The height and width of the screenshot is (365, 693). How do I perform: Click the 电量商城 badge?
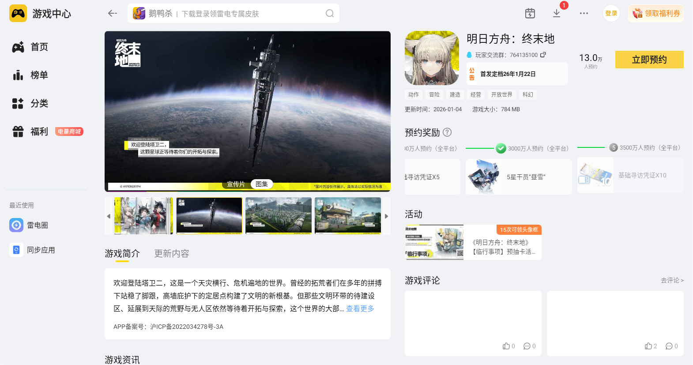(x=69, y=132)
